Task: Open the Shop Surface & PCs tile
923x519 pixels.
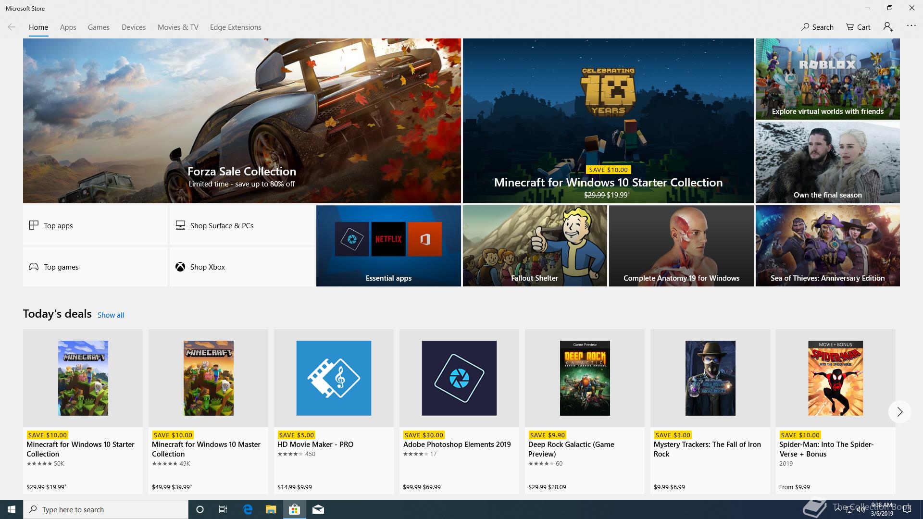Action: tap(242, 225)
